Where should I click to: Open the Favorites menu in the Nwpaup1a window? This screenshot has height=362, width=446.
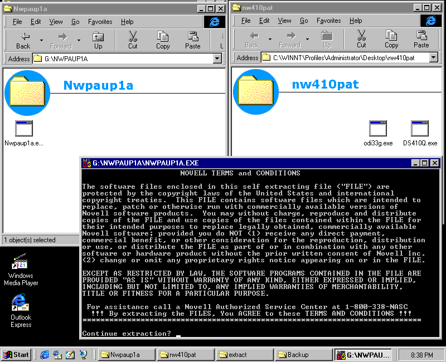(100, 22)
